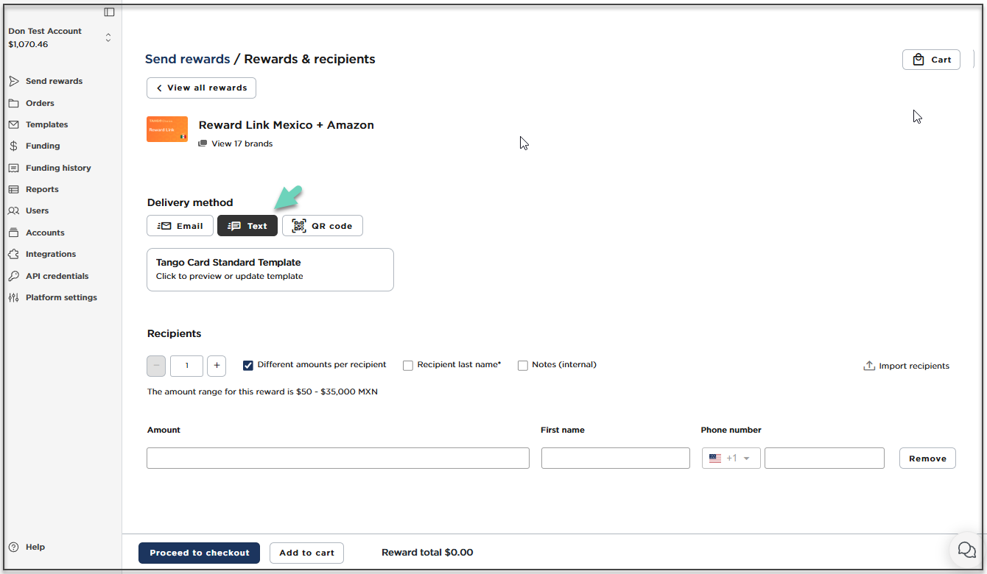Uncheck Different amounts per recipient

[248, 365]
